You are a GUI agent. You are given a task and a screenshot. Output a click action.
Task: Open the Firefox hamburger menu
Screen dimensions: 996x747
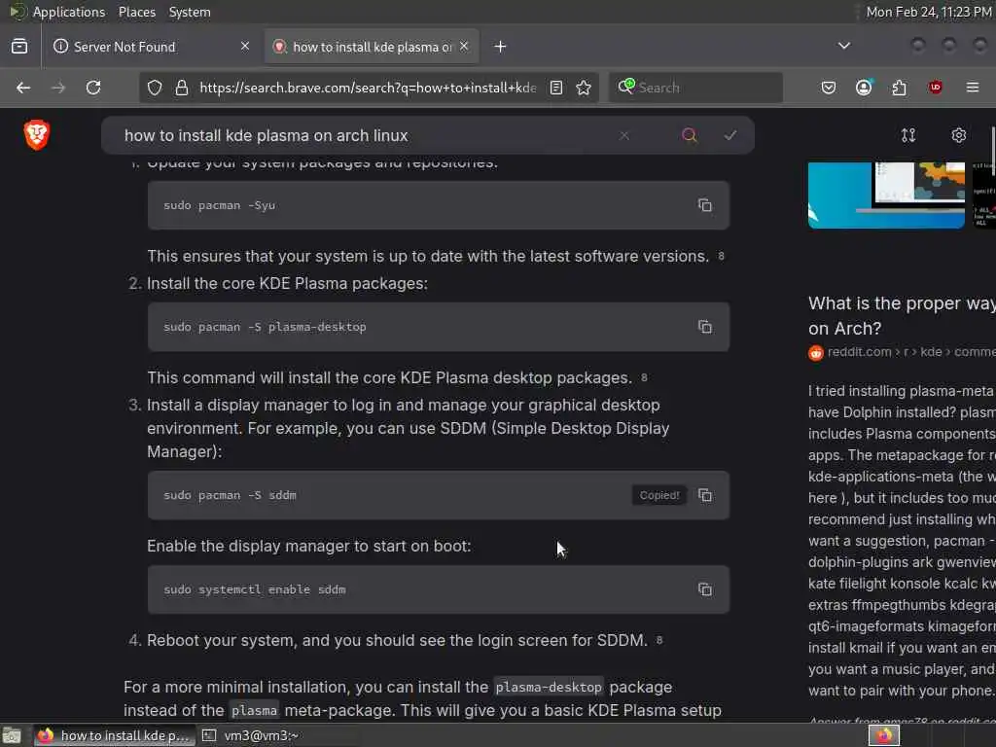pos(973,88)
